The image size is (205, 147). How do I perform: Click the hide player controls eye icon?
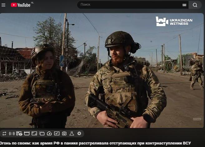pyautogui.click(x=19, y=134)
